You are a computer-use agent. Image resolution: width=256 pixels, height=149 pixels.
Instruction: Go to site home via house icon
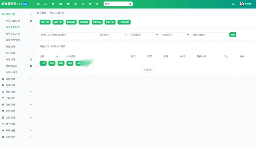click(97, 4)
